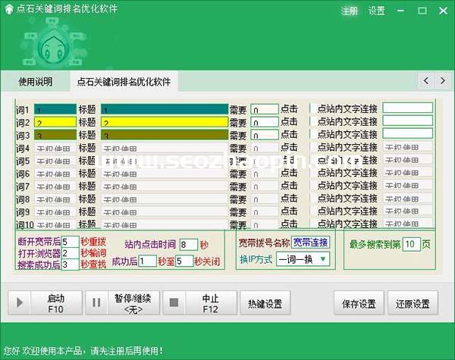The image size is (455, 360).
Task: Click the app icon in the title bar
Action: pos(9,10)
